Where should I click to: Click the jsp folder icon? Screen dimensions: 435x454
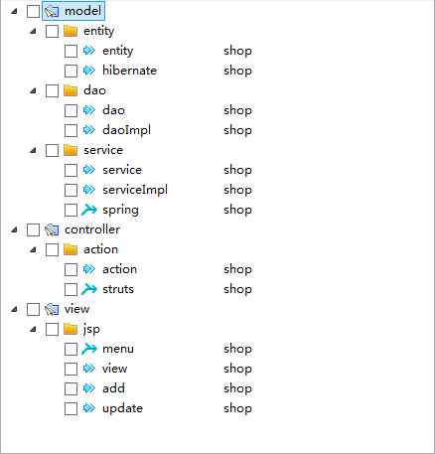(x=71, y=329)
